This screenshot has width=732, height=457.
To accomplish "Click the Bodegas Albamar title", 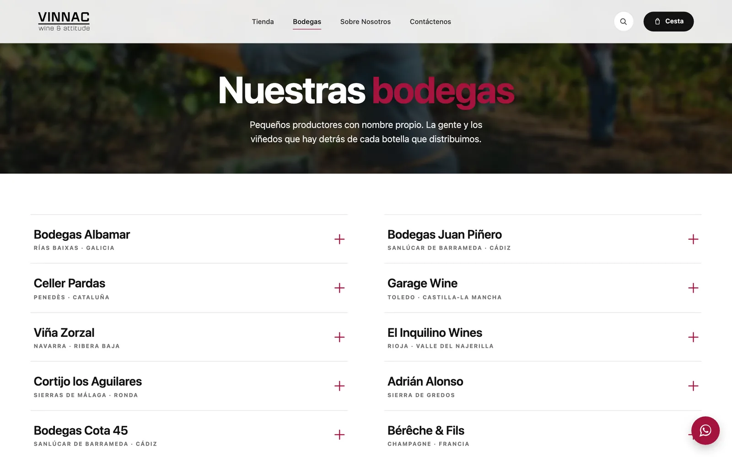I will (82, 234).
